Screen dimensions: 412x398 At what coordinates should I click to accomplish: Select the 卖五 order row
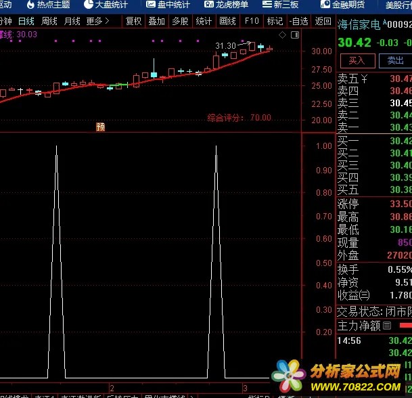tap(374, 79)
